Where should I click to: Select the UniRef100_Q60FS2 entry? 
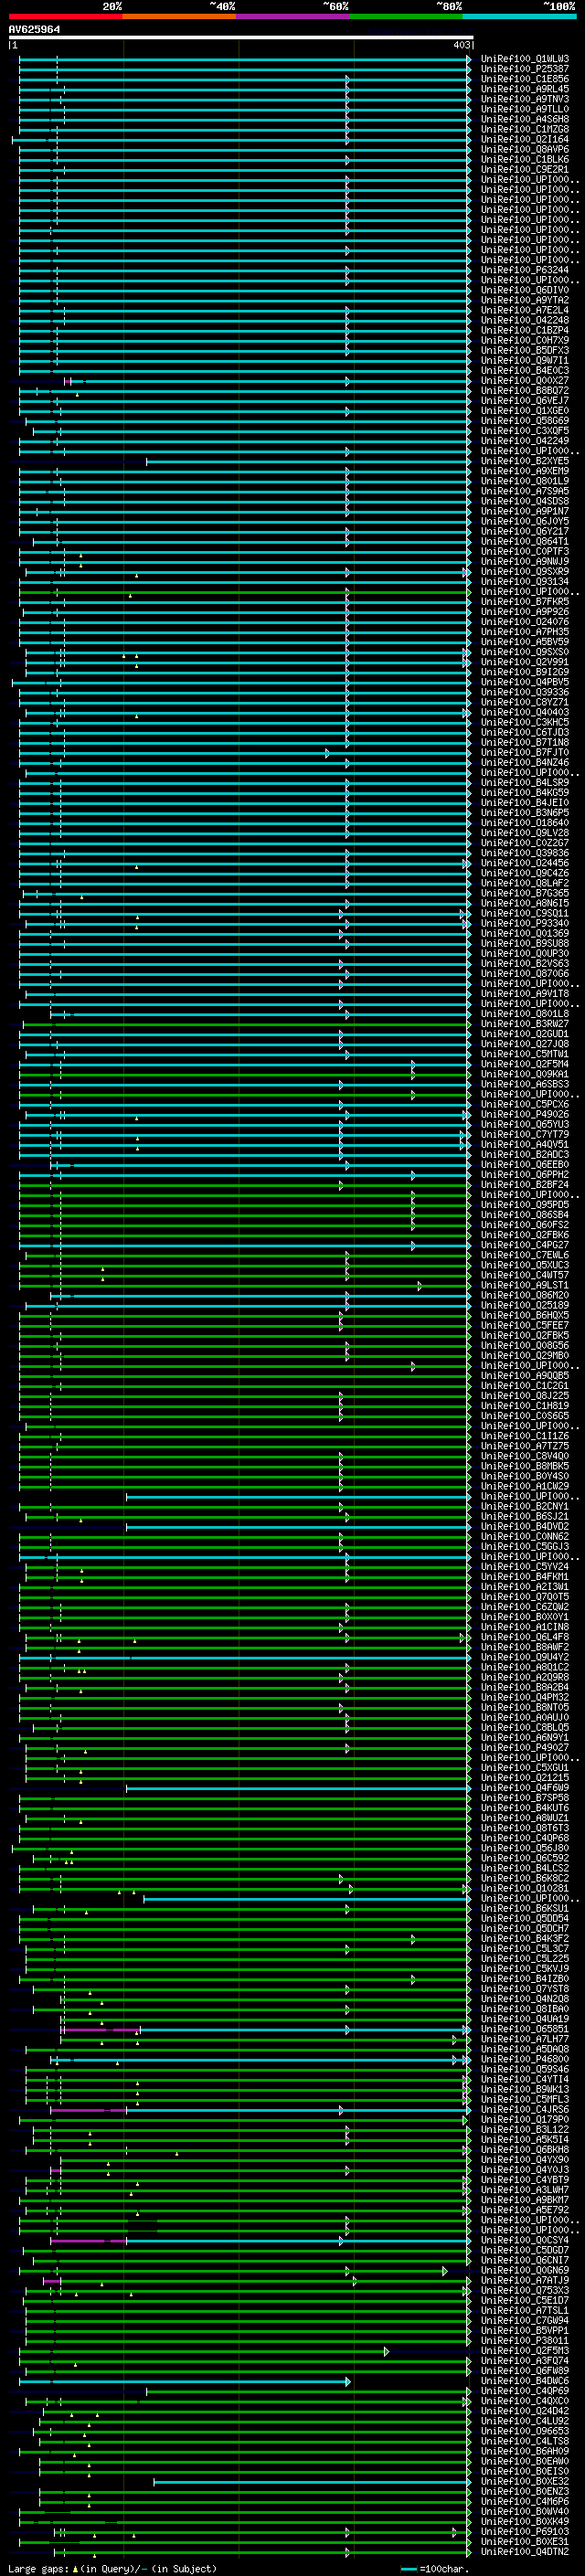point(525,1225)
